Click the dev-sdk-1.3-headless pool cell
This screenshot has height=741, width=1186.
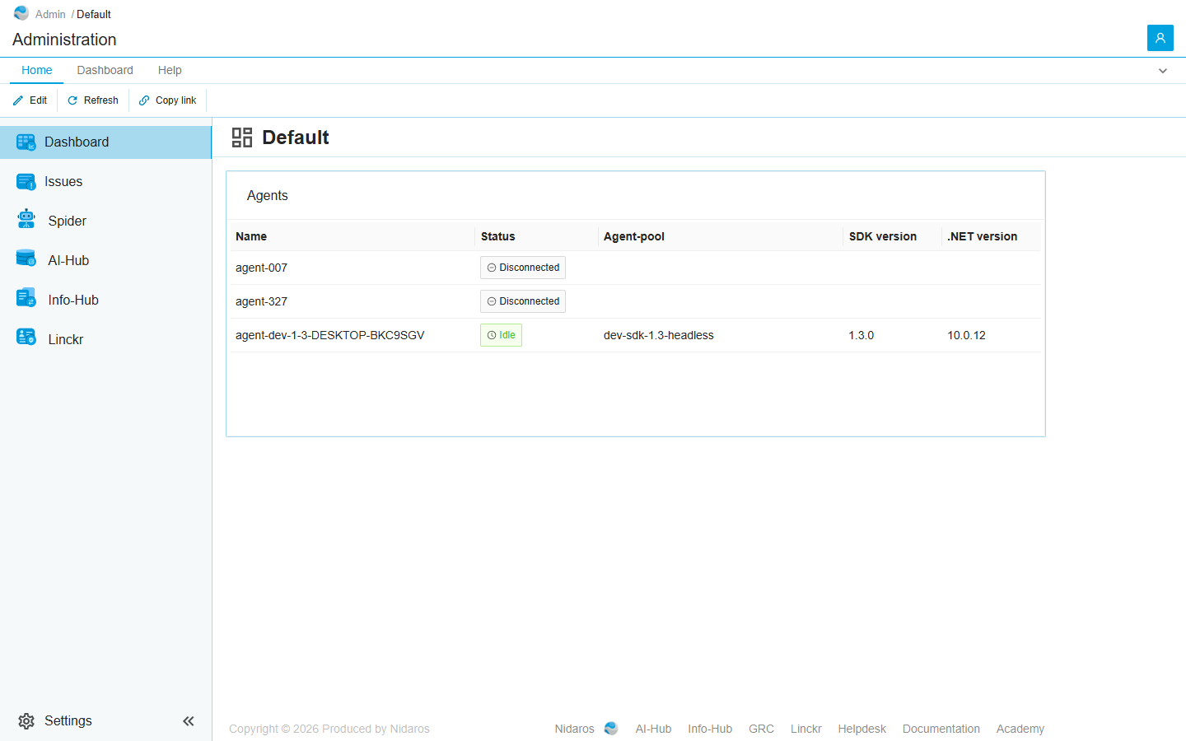(659, 335)
